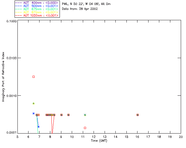Viewport: 186px width, 148px height.
Task: Click the AOT 400nm legend entry
Action: (37, 3)
